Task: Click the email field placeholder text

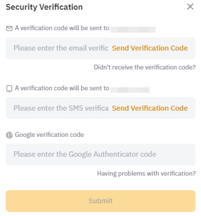Action: point(61,48)
